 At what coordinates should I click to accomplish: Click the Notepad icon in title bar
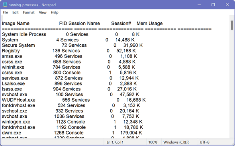5,5
